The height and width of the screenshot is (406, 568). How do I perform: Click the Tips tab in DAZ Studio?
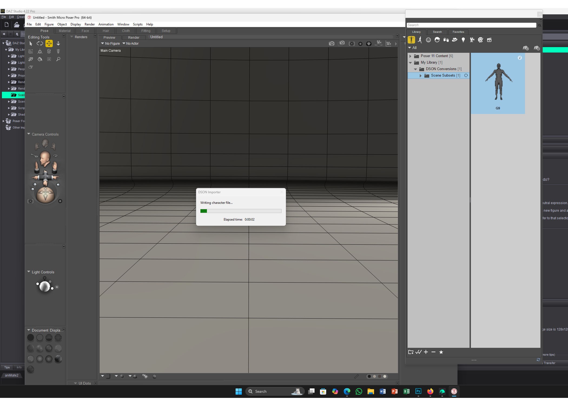click(x=7, y=367)
